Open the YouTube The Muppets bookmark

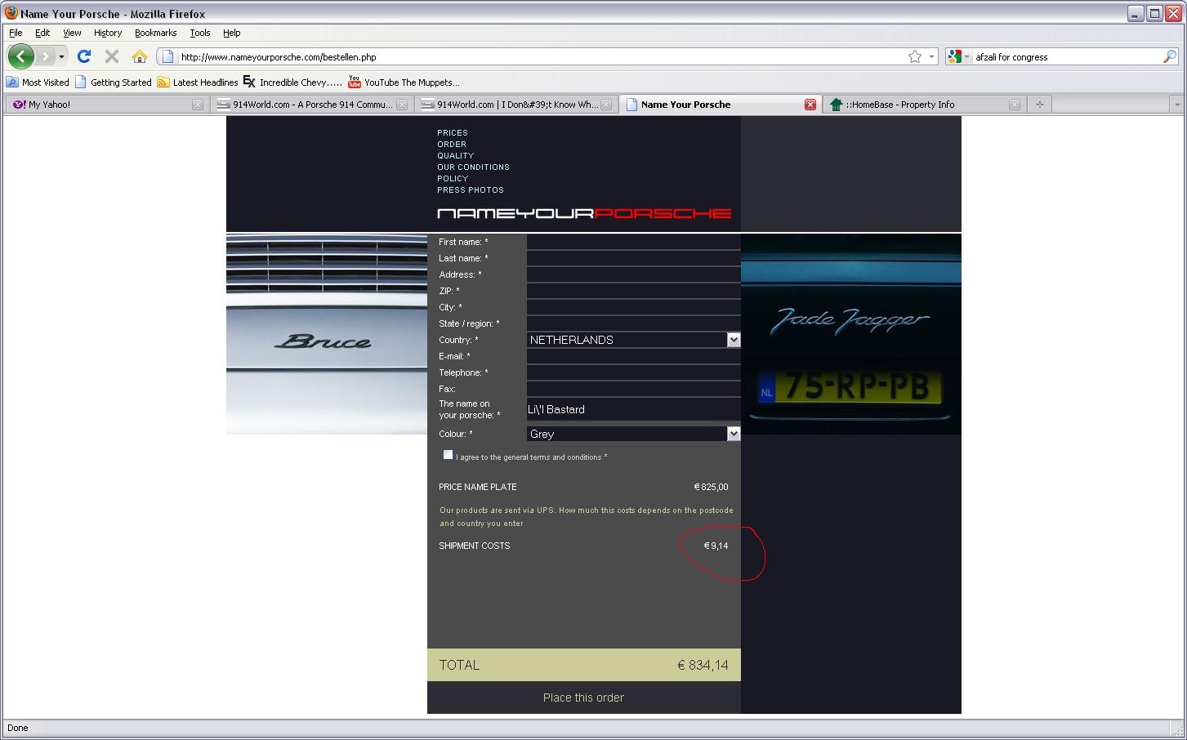(404, 82)
